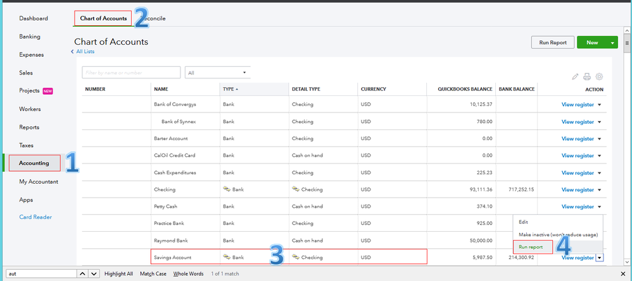Expand action arrow for Petty Cash
The image size is (632, 281).
click(x=599, y=206)
